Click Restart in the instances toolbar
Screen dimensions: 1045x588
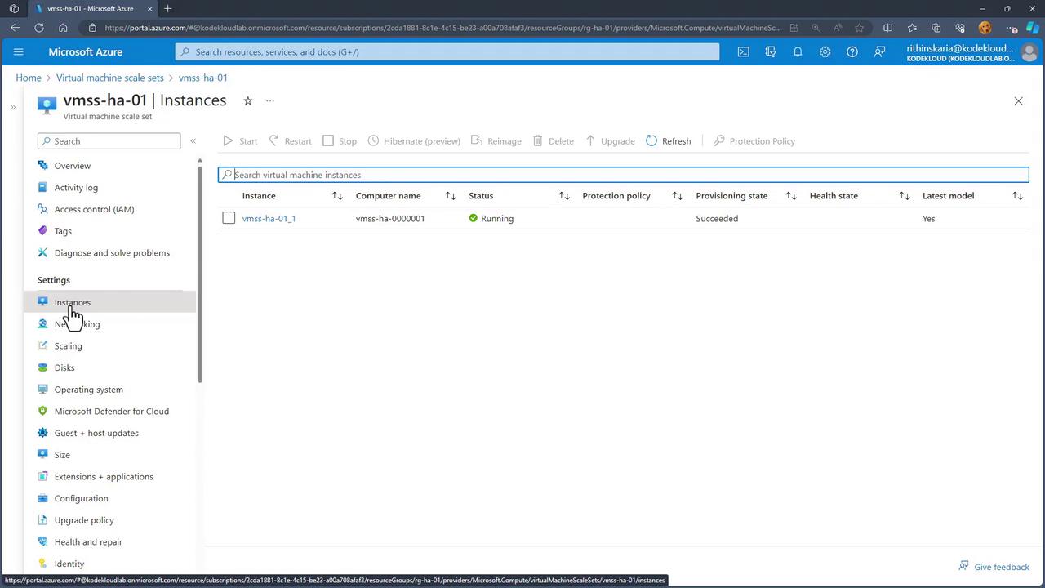pyautogui.click(x=290, y=141)
